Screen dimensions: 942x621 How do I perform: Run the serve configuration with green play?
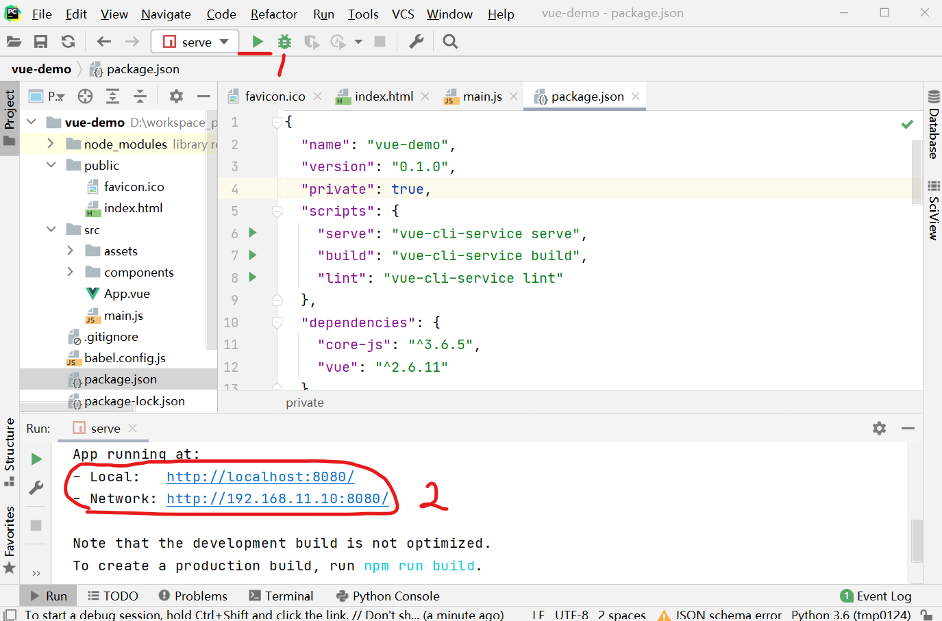coord(258,42)
